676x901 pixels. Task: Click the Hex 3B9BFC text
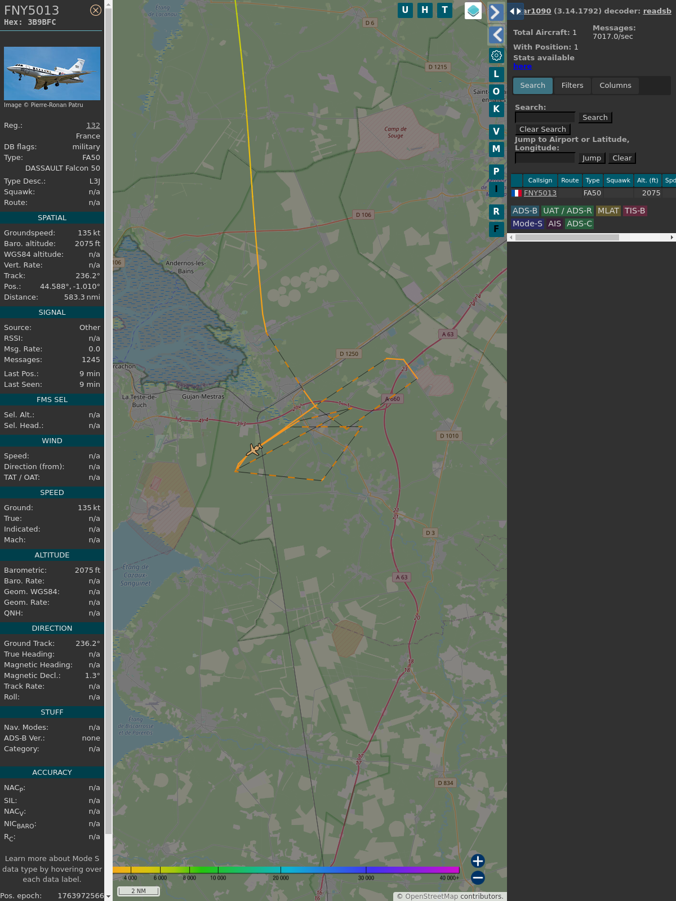[30, 23]
